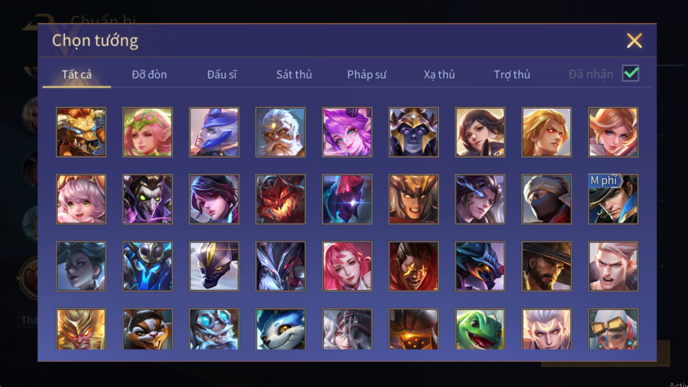Pick the green frog hero portrait

point(480,329)
